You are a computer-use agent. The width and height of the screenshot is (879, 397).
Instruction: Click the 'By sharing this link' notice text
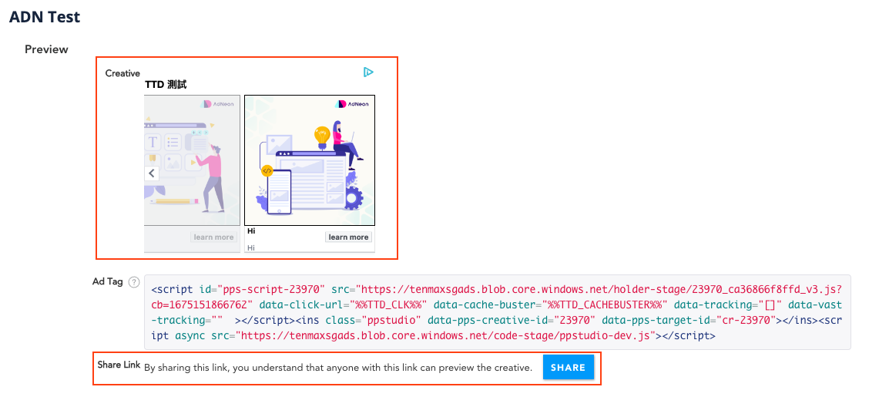pos(338,368)
